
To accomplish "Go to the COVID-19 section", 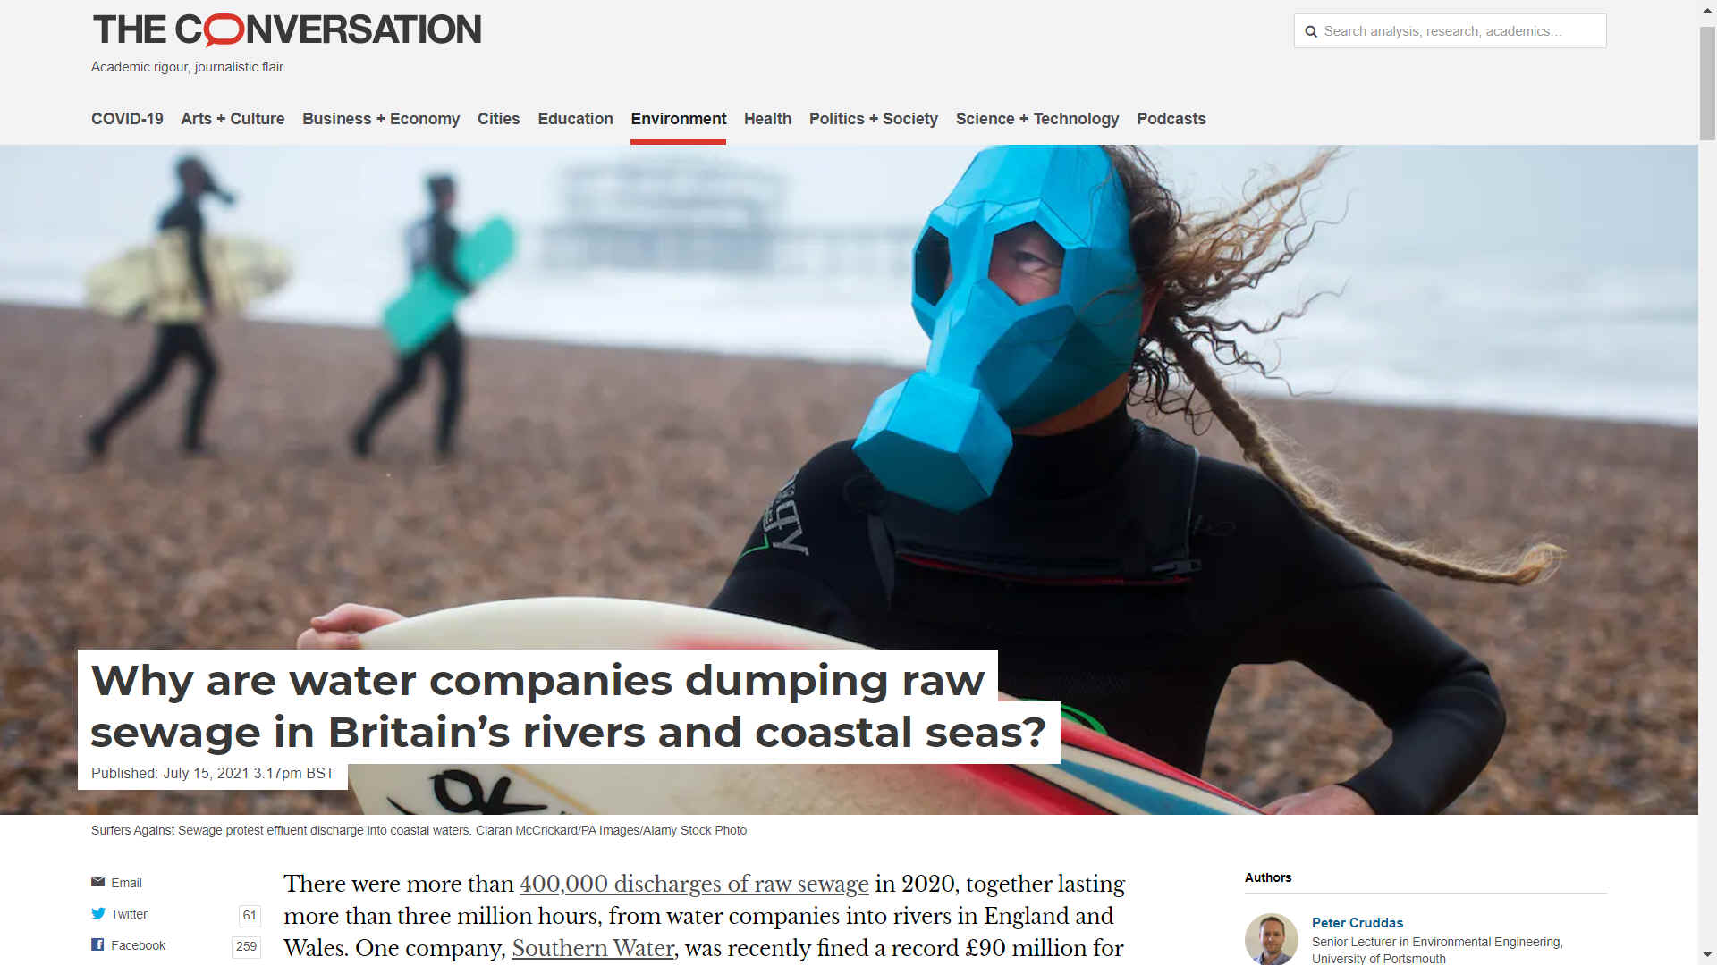I will (x=127, y=119).
